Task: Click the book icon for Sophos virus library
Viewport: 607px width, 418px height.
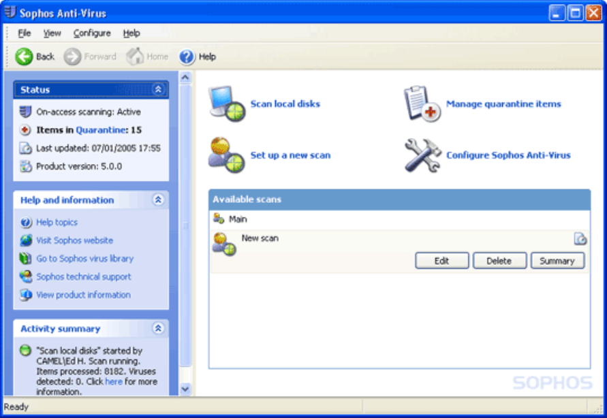Action: (x=26, y=258)
